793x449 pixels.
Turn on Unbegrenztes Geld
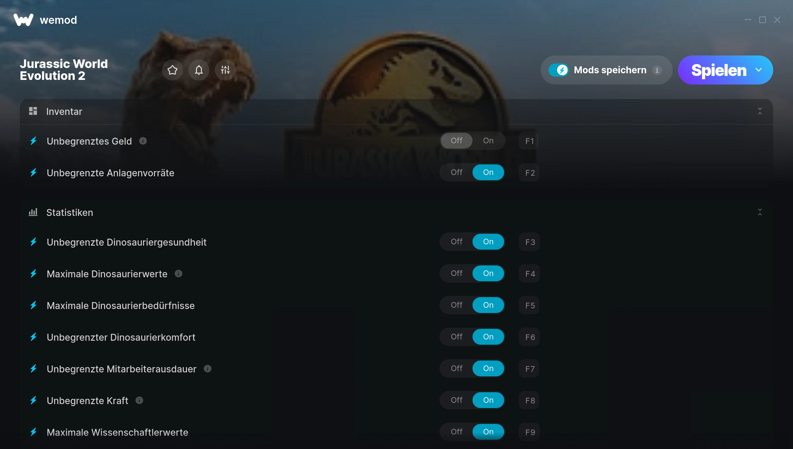(x=488, y=141)
